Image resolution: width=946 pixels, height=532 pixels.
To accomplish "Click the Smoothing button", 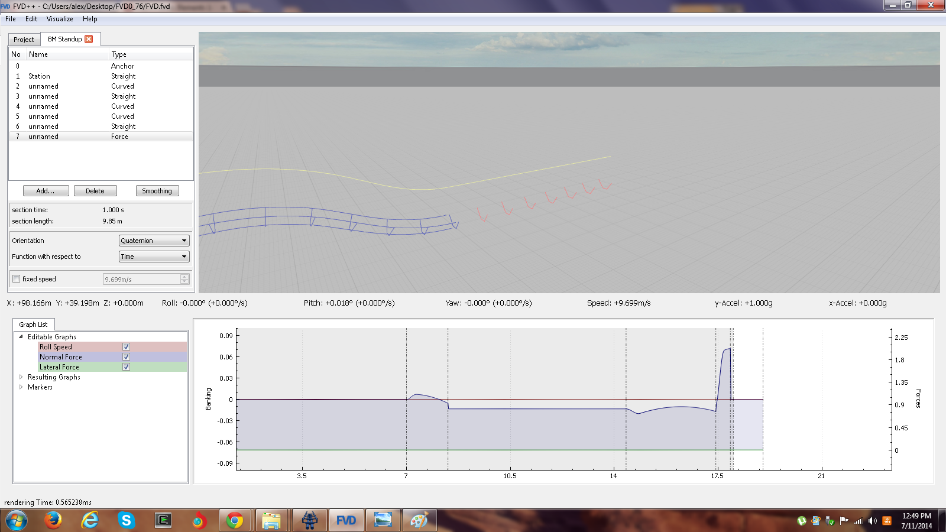I will (157, 191).
